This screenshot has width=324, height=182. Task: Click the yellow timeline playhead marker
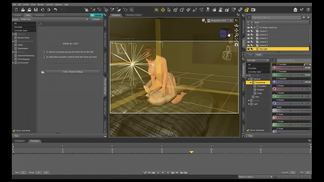tap(191, 152)
